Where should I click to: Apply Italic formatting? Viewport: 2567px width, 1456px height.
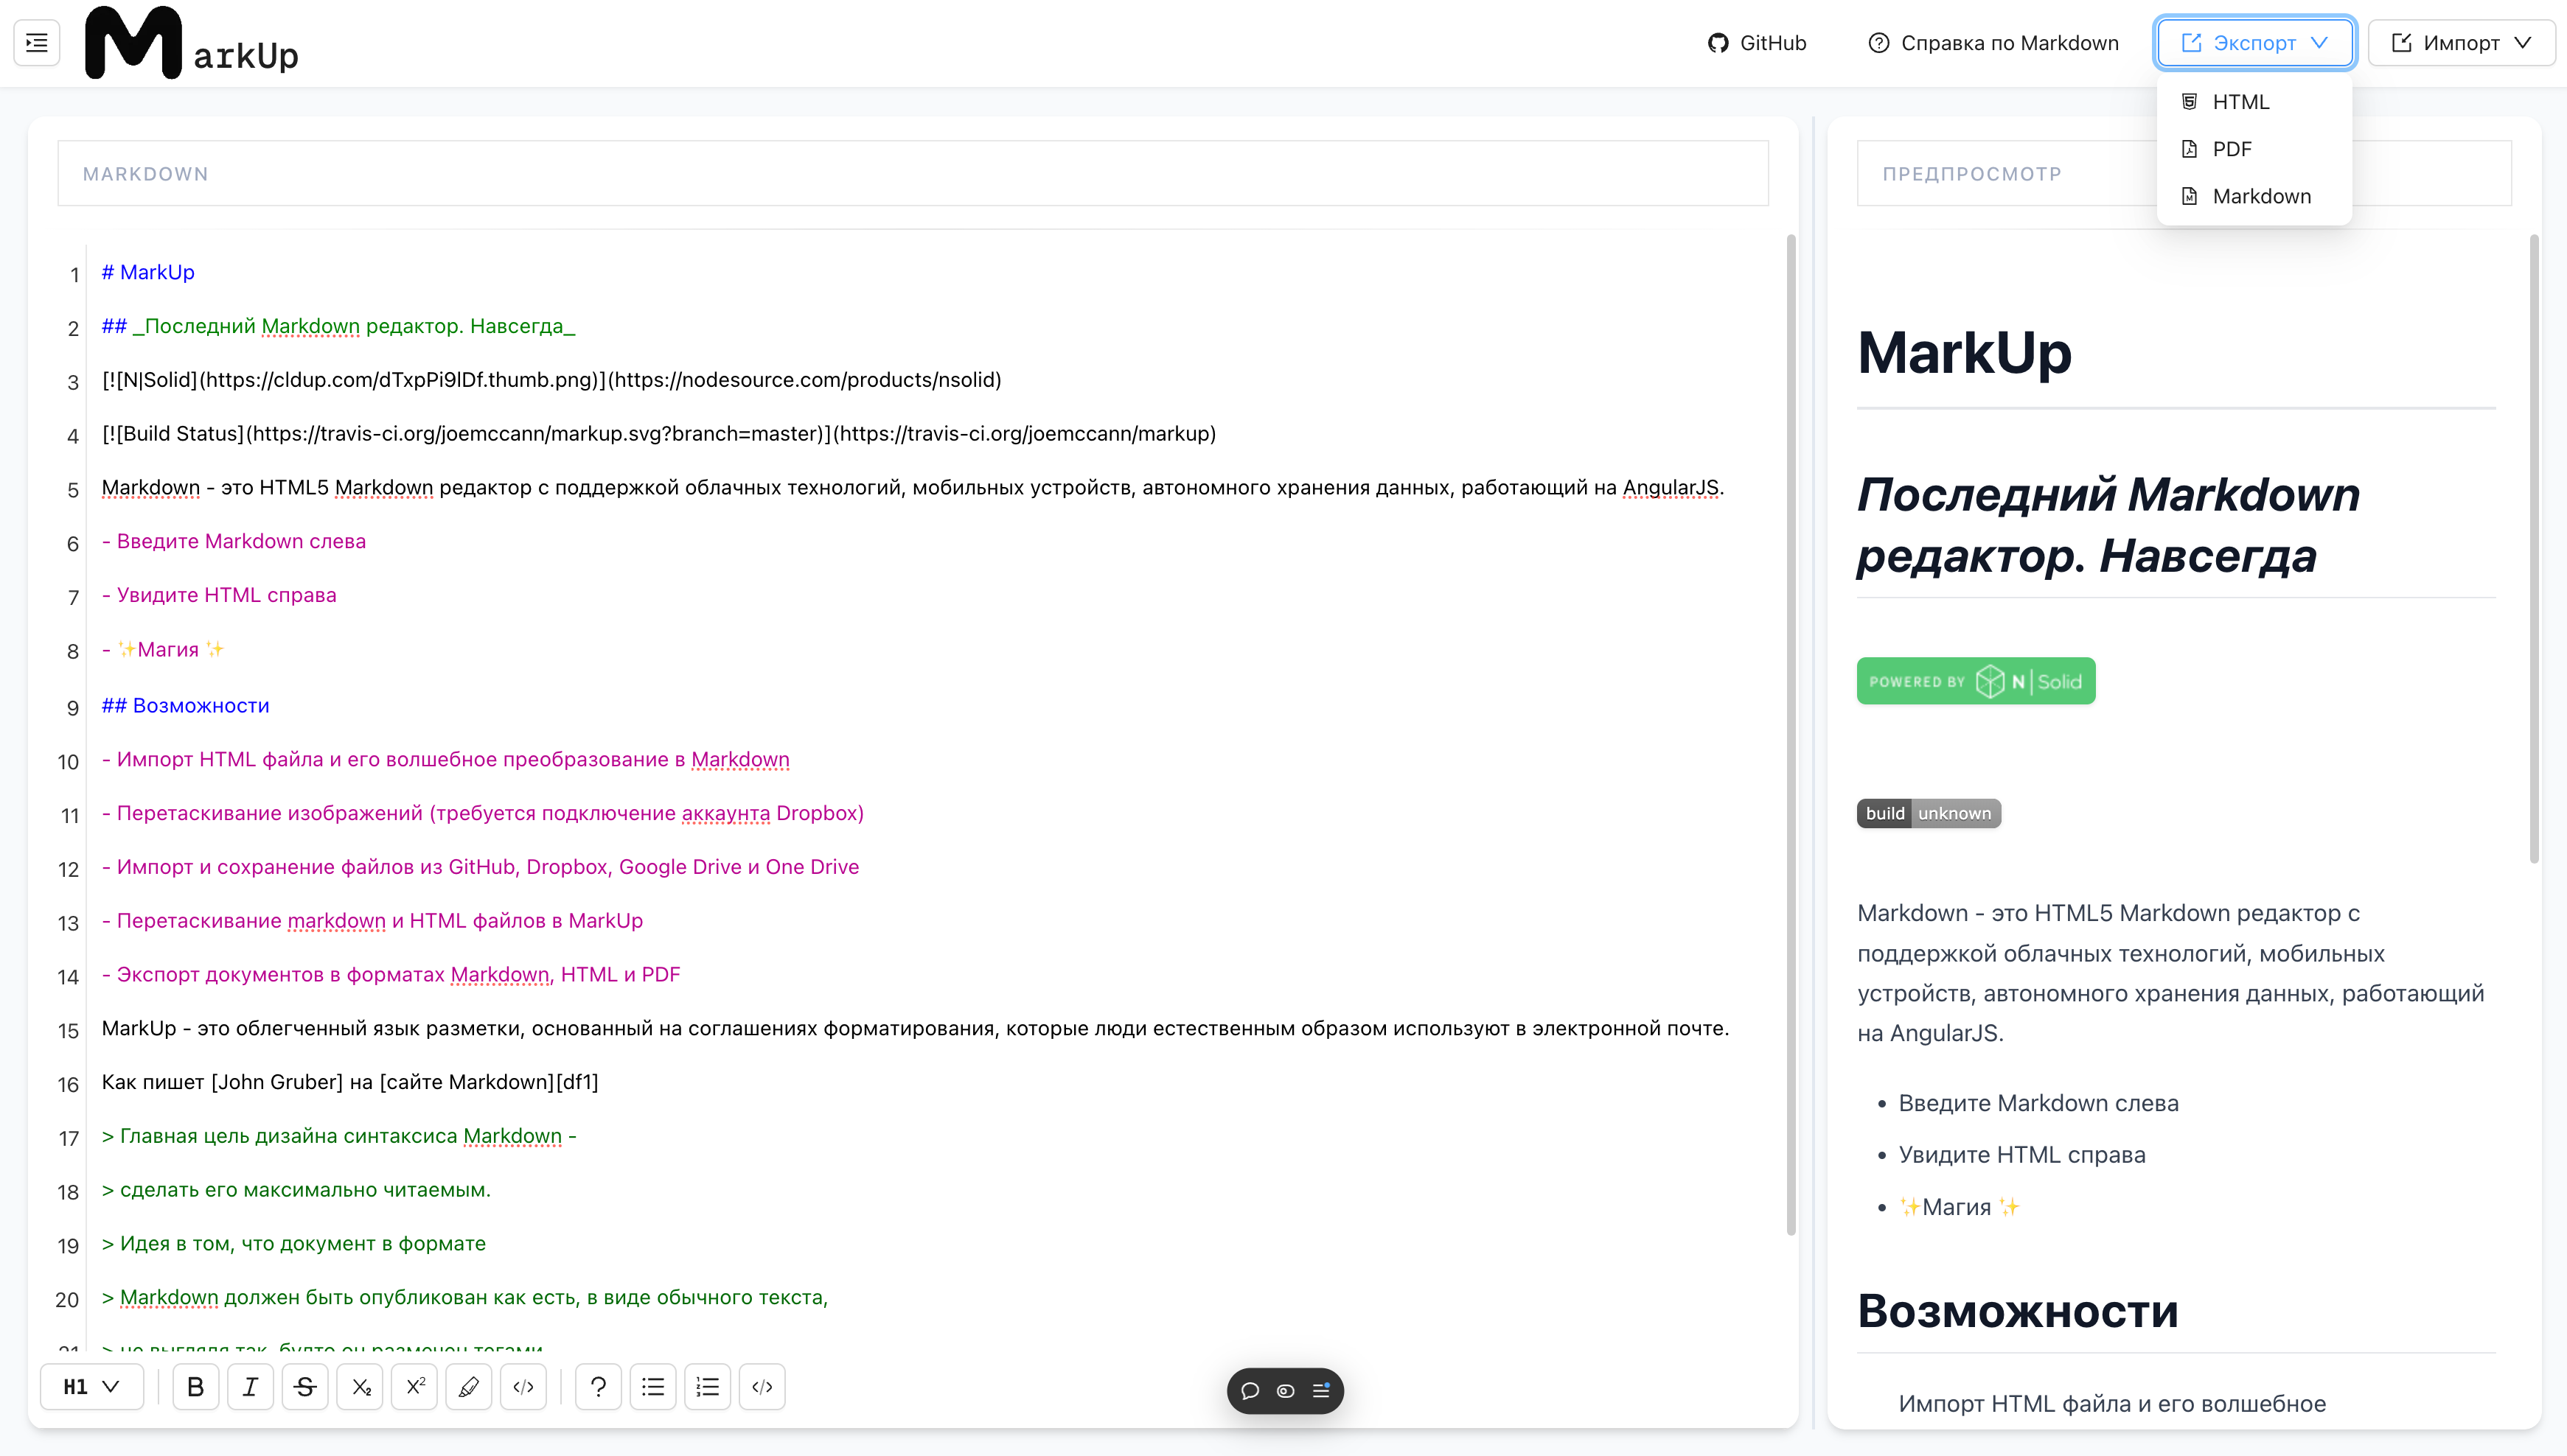[x=250, y=1387]
